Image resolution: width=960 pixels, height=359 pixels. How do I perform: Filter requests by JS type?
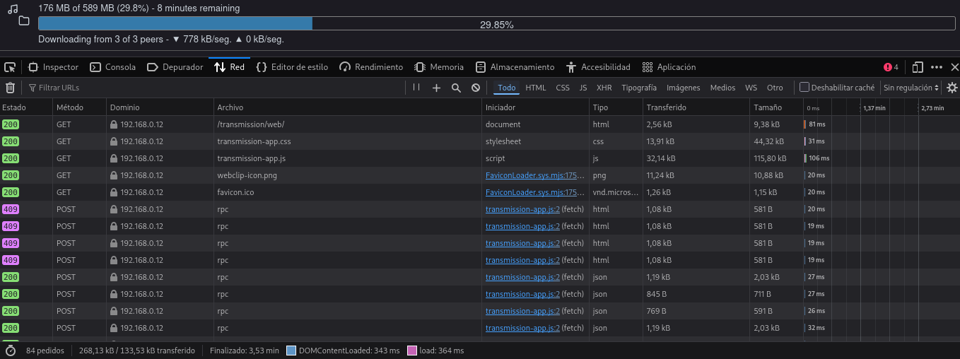pos(583,88)
